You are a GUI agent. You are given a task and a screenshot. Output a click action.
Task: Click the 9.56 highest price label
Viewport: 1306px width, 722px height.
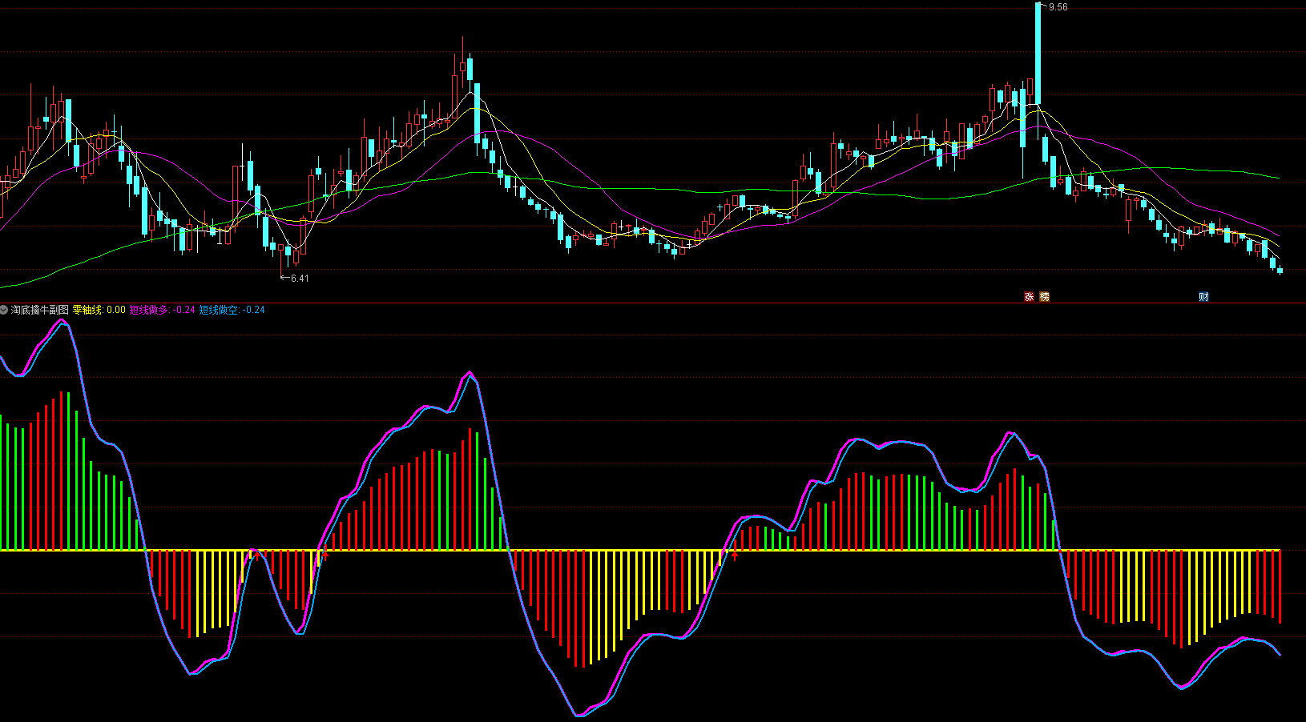[1058, 7]
